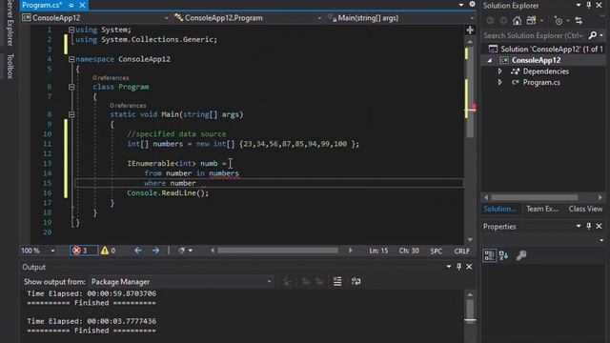This screenshot has width=610, height=343.
Task: Click the horizontal scroll left arrow
Action: pyautogui.click(x=213, y=251)
